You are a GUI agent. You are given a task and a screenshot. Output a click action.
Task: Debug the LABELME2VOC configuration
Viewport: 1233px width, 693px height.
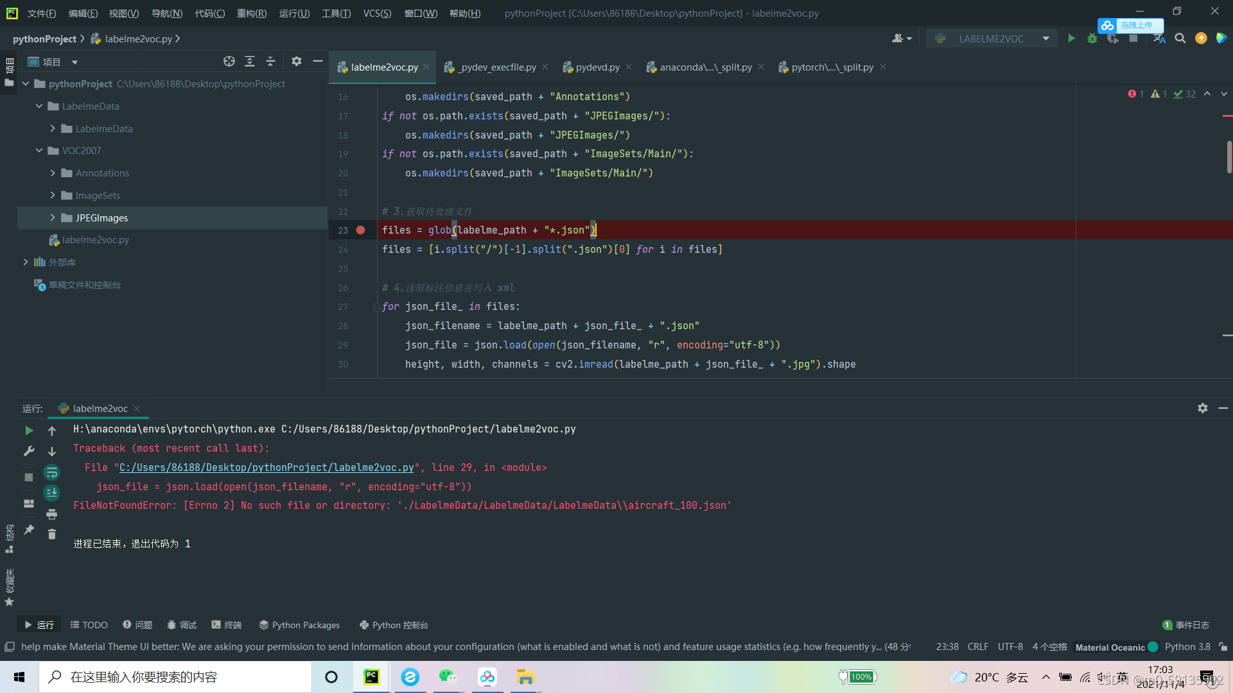coord(1092,38)
